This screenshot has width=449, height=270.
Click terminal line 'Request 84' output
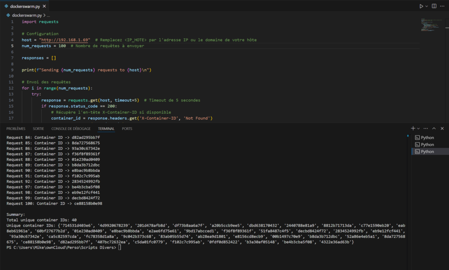[53, 137]
